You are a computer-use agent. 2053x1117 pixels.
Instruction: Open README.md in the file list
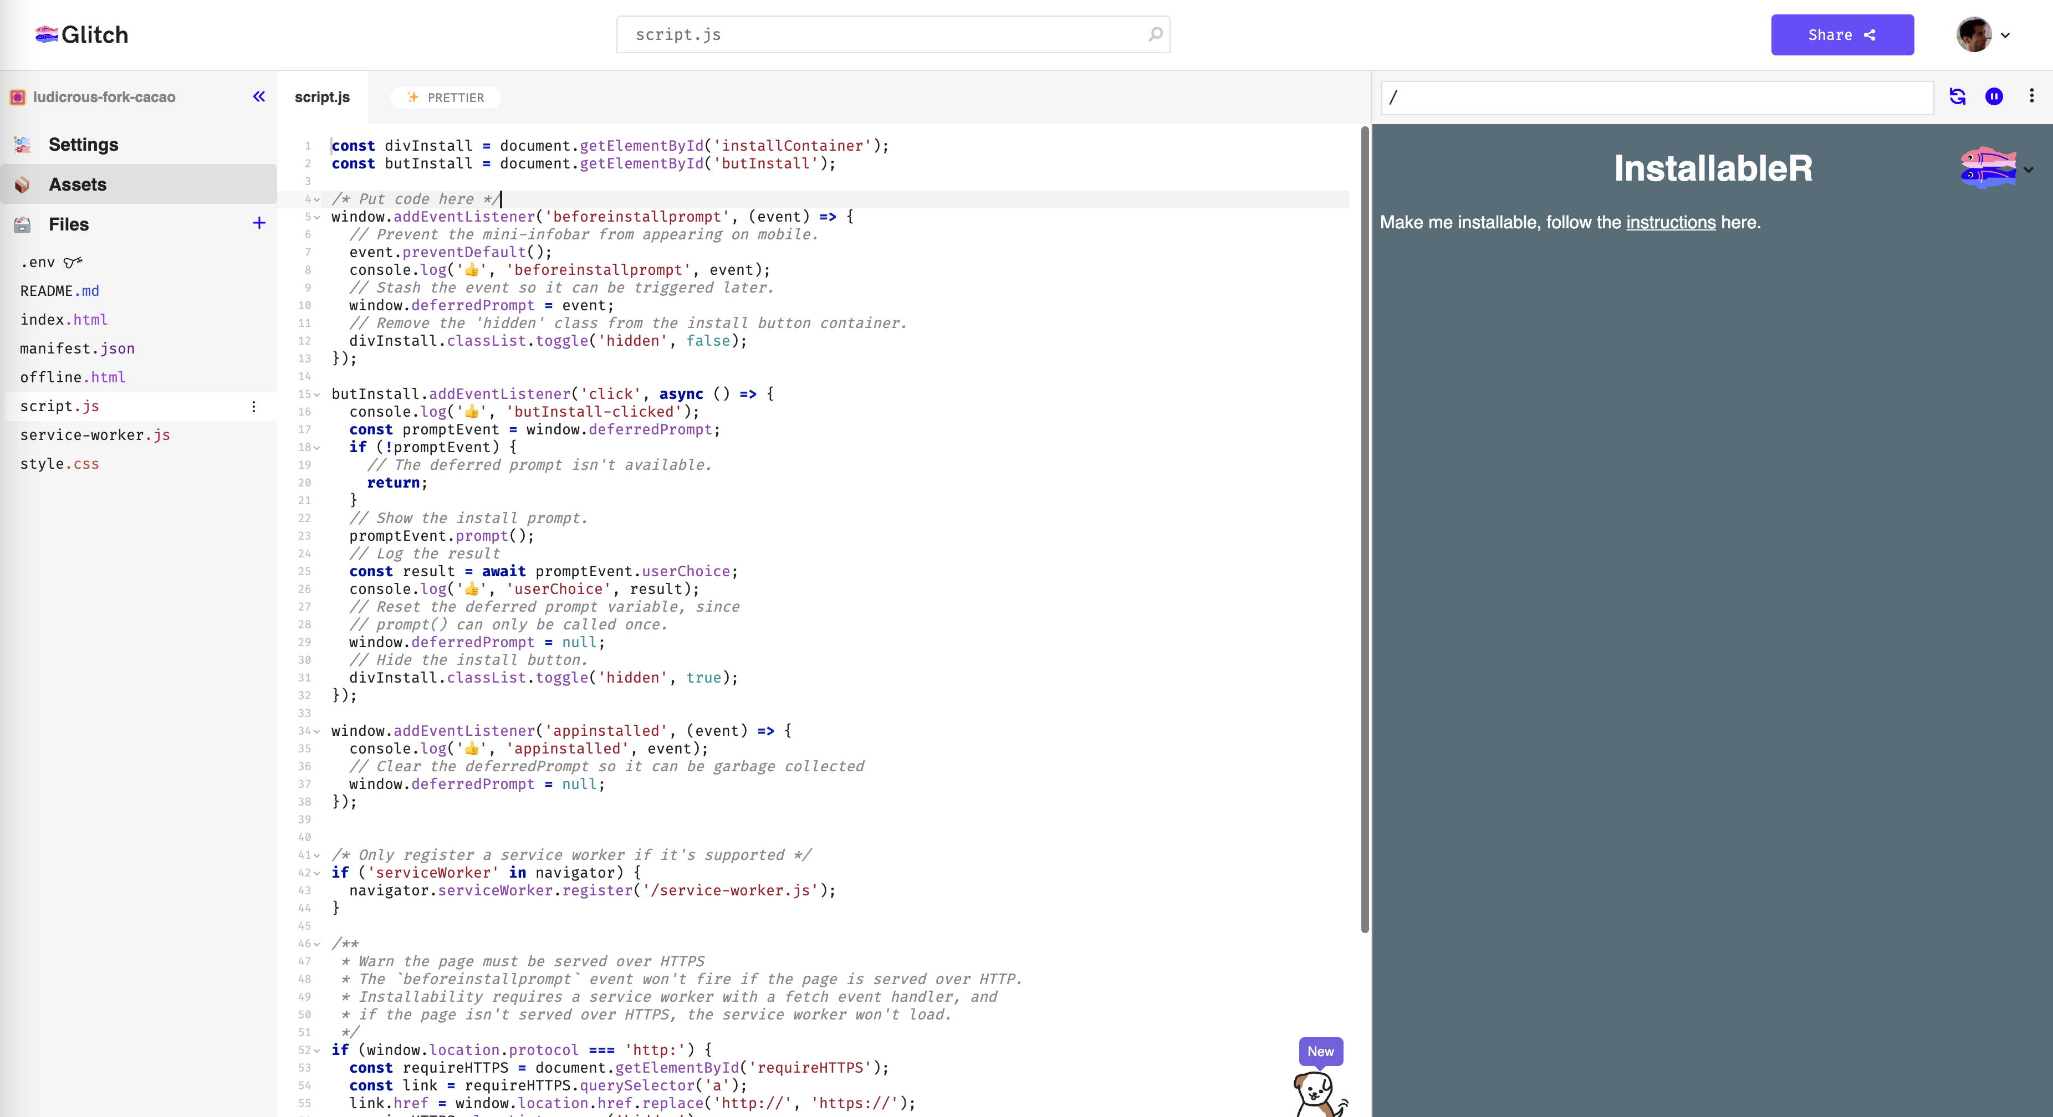[x=60, y=291]
